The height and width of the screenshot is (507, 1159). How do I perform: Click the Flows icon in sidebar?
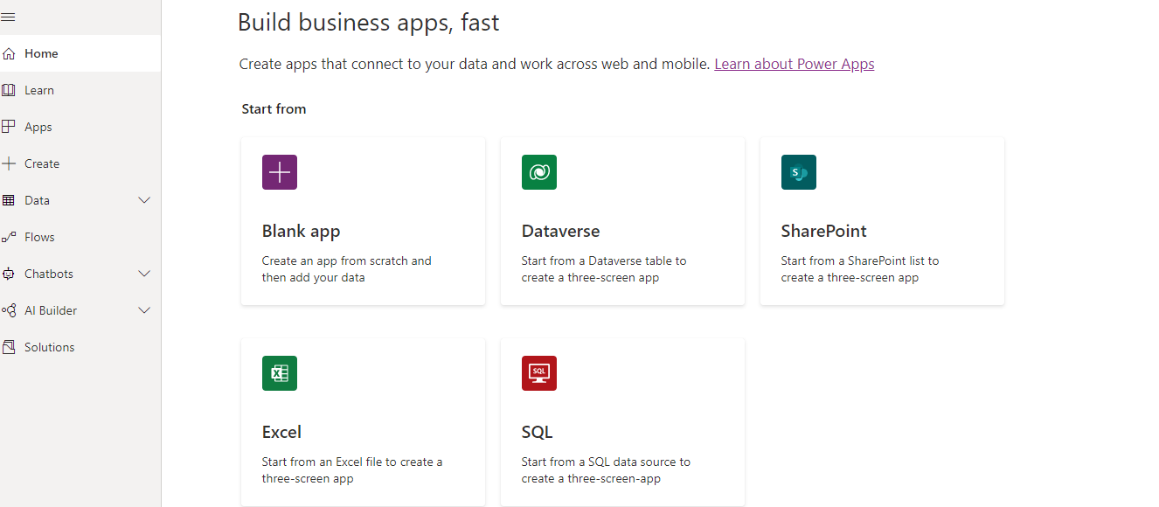coord(9,237)
